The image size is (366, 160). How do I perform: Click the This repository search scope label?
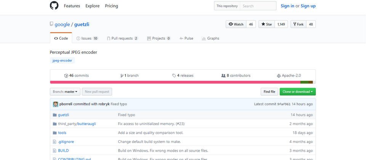point(227,6)
